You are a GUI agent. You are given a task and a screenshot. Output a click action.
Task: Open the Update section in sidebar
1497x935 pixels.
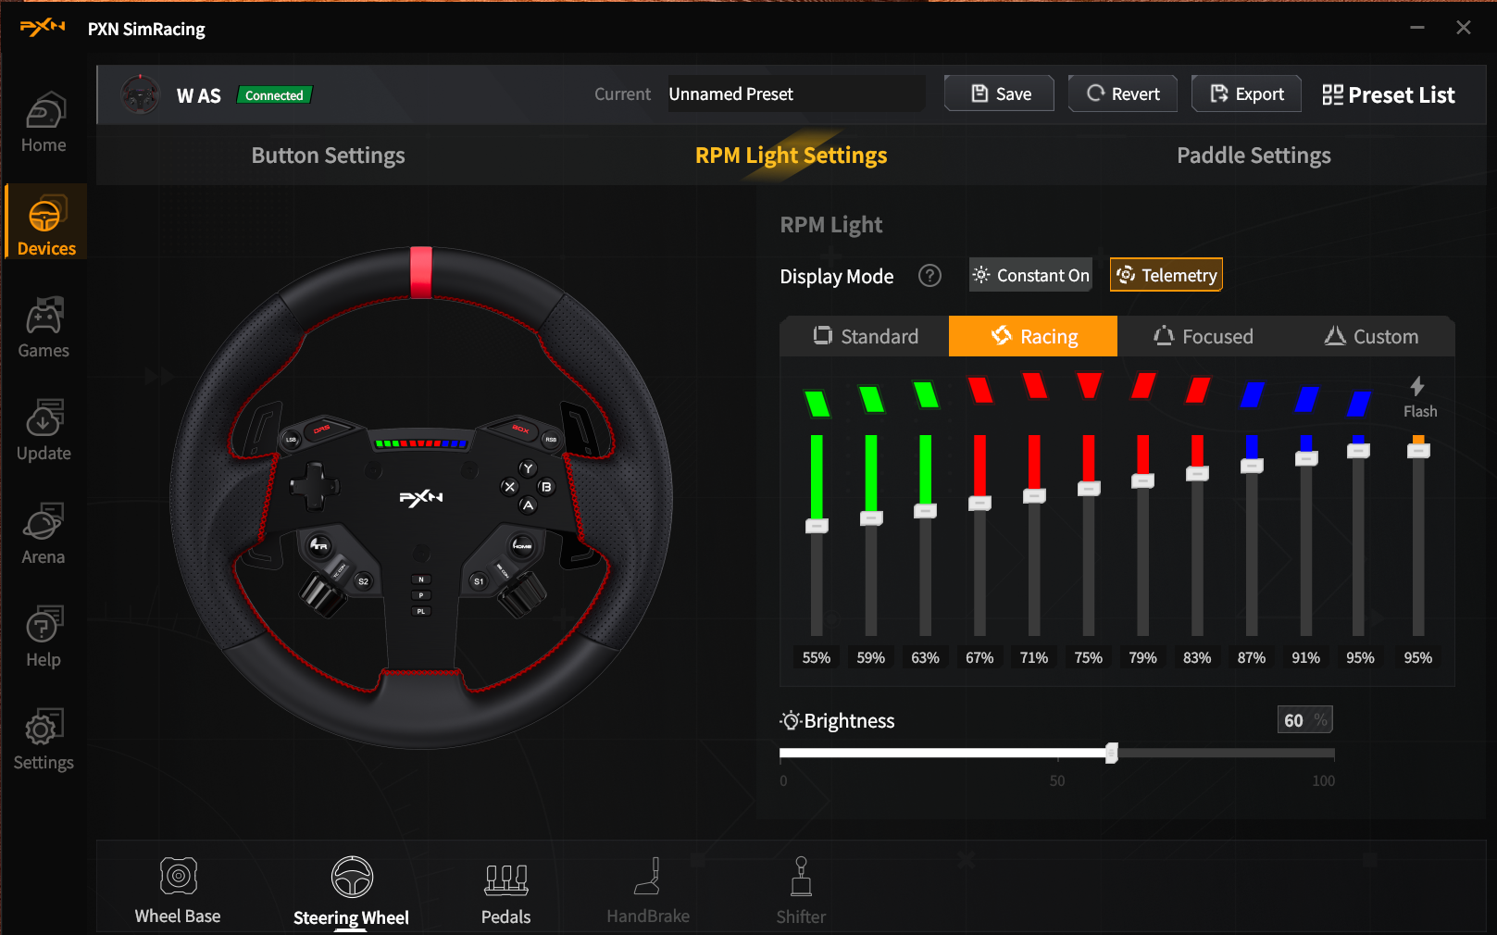pyautogui.click(x=44, y=430)
